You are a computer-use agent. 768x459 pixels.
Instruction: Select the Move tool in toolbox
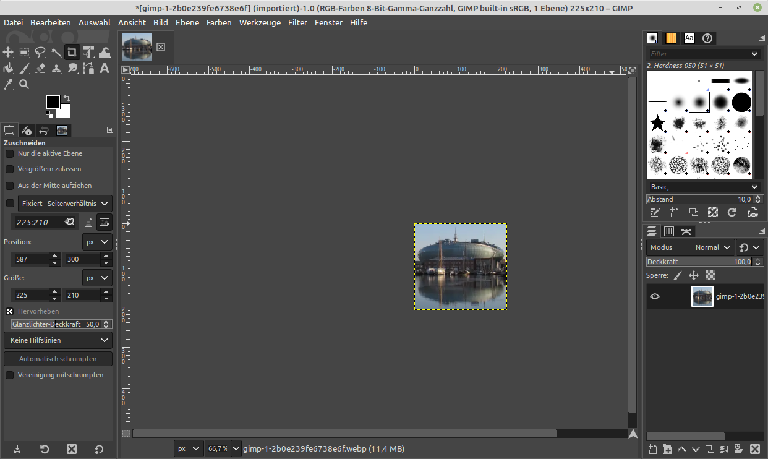[x=9, y=53]
